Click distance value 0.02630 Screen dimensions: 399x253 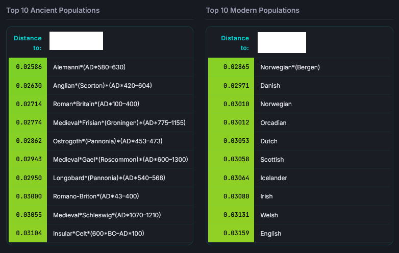coord(29,85)
